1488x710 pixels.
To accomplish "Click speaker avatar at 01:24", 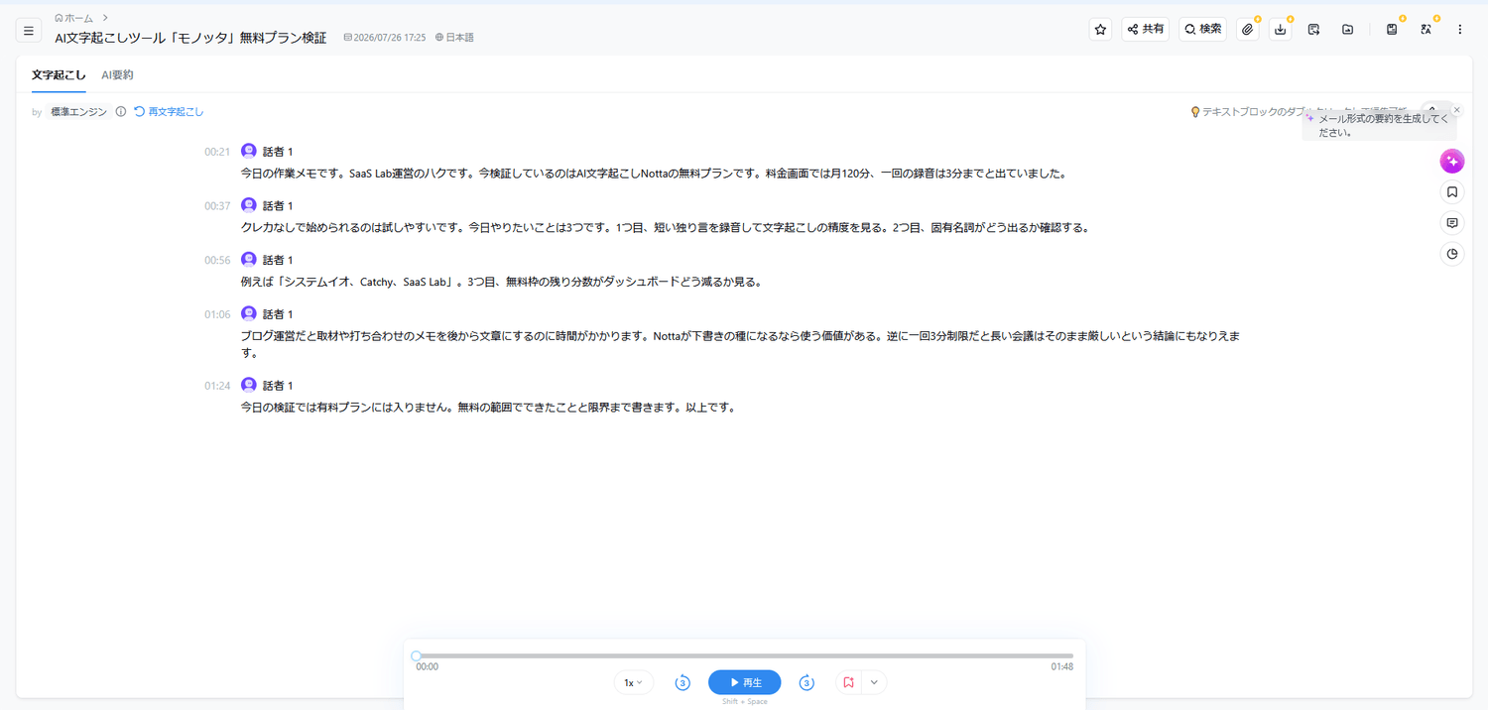I will point(249,385).
